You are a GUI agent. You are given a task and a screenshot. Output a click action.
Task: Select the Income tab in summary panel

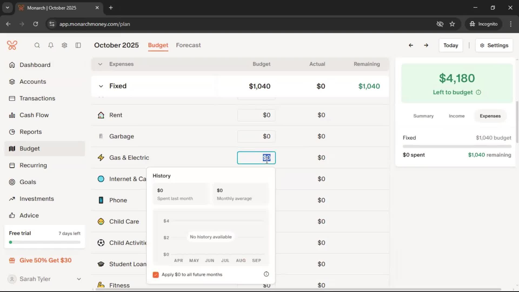tap(457, 116)
